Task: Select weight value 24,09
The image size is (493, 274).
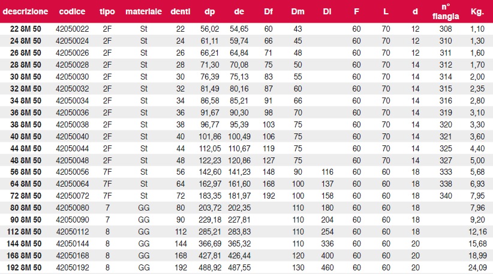Action: pos(477,268)
